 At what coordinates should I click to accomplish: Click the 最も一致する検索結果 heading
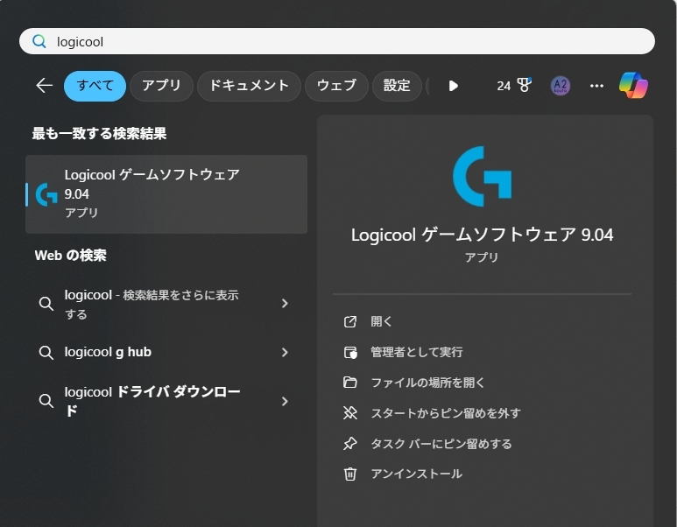pyautogui.click(x=99, y=133)
